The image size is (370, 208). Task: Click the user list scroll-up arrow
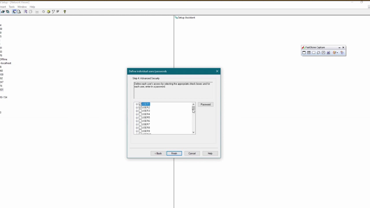click(193, 104)
